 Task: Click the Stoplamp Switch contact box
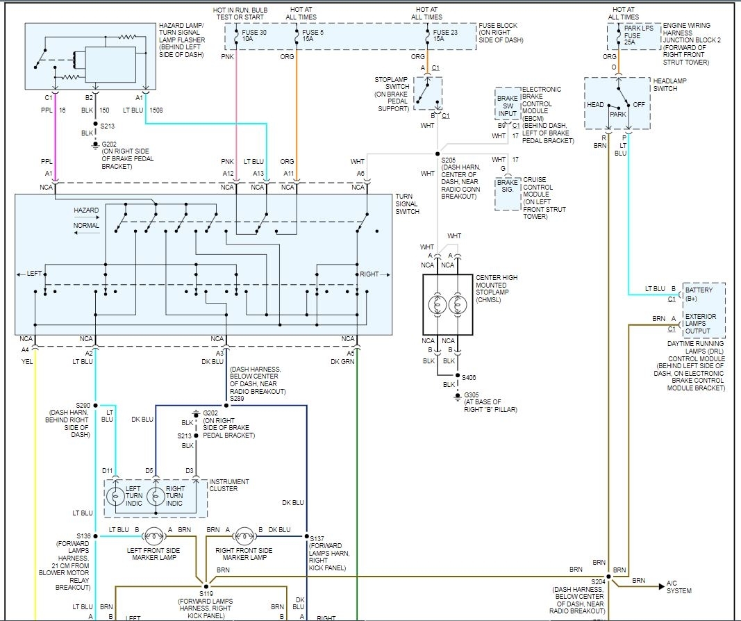(x=428, y=93)
